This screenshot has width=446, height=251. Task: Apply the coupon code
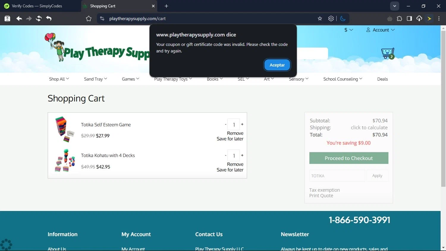(x=377, y=176)
